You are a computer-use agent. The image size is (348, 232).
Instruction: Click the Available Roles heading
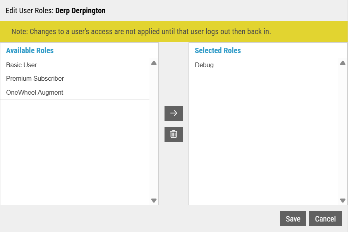tap(30, 50)
